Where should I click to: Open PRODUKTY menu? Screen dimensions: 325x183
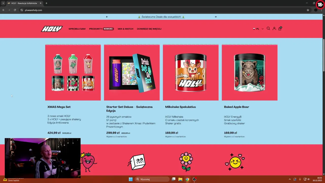click(x=95, y=29)
